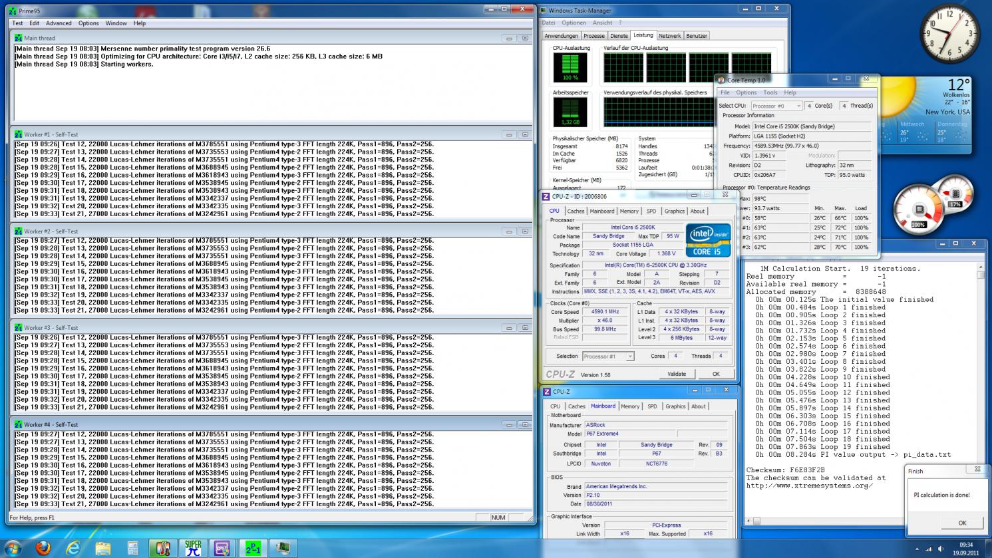The image size is (992, 558).
Task: Open Task Manager Datei menu
Action: (x=548, y=23)
